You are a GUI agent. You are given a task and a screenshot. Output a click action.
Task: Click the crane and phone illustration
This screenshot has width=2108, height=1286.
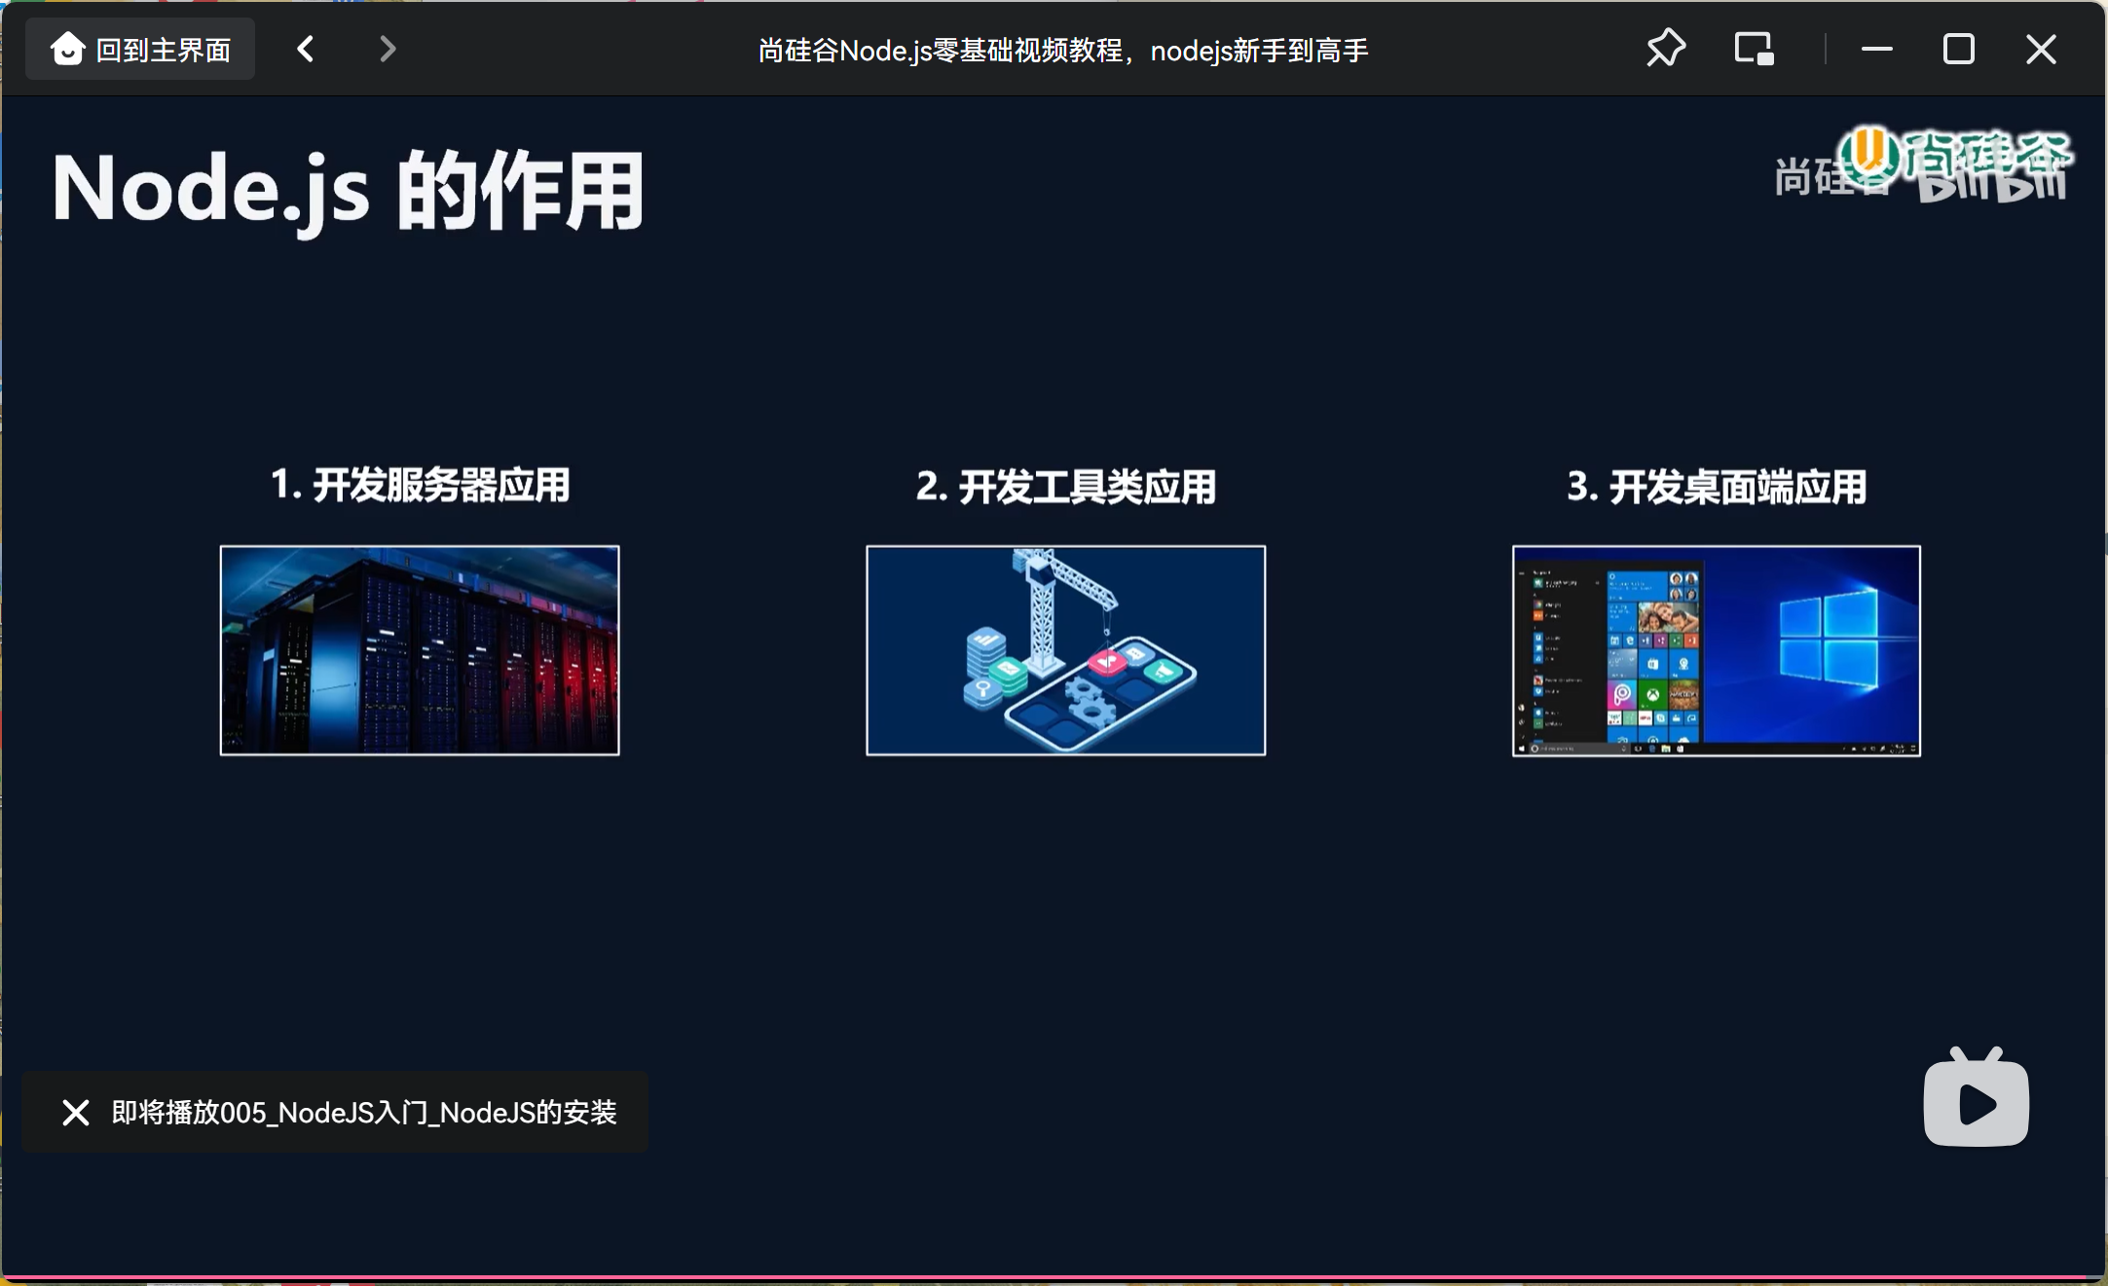[1066, 650]
